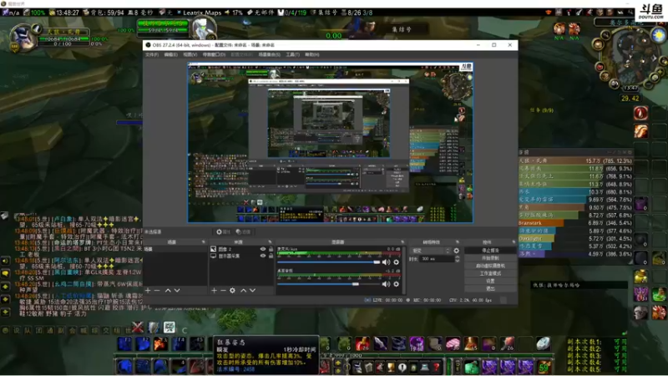
Task: Click the red round icon below the minimap
Action: 640,113
